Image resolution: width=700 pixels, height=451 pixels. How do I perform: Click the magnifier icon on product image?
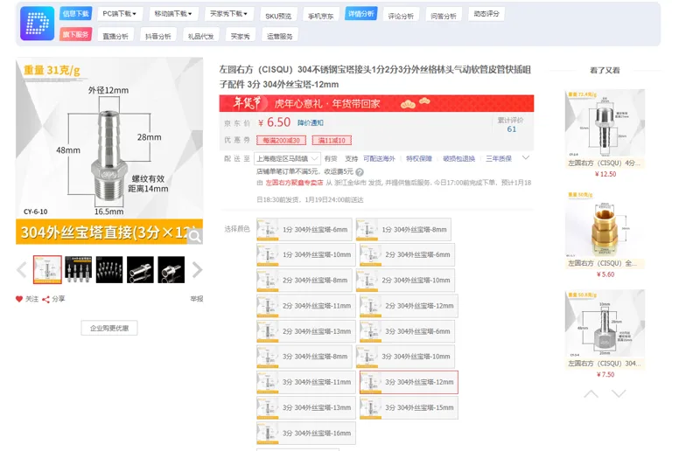[x=194, y=236]
